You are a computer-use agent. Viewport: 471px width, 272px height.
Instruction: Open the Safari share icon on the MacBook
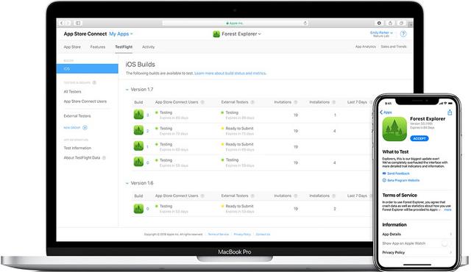pos(390,23)
